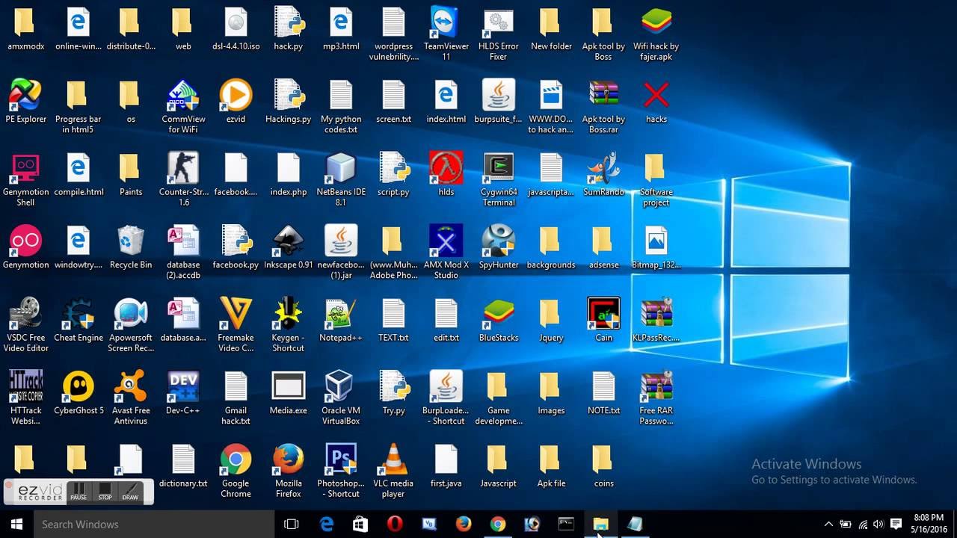Open the Wifi hack by fajer.apk file
This screenshot has height=538, width=957.
click(656, 34)
